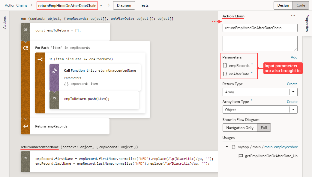This screenshot has height=177, width=312.
Task: Open the Action Chain overflow menu
Action: point(293,16)
